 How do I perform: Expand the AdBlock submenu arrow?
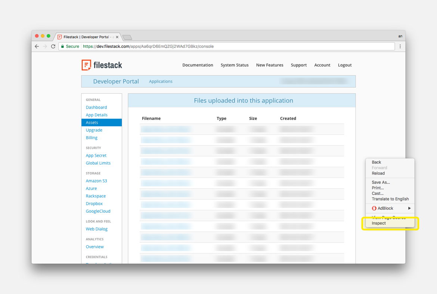coord(410,208)
